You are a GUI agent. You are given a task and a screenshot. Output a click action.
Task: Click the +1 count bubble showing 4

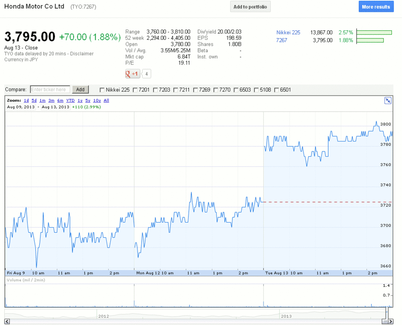click(146, 74)
